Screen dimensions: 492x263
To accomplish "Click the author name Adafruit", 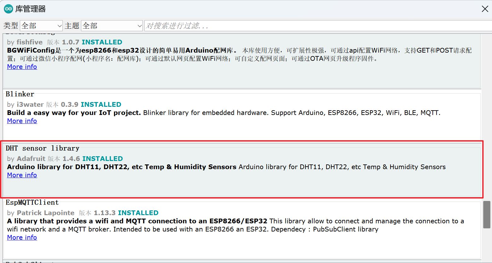I will 31,158.
